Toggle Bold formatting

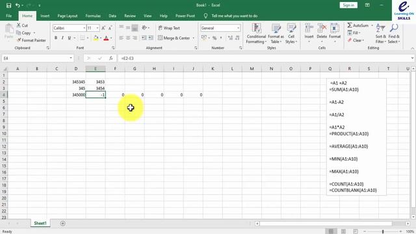pyautogui.click(x=56, y=38)
